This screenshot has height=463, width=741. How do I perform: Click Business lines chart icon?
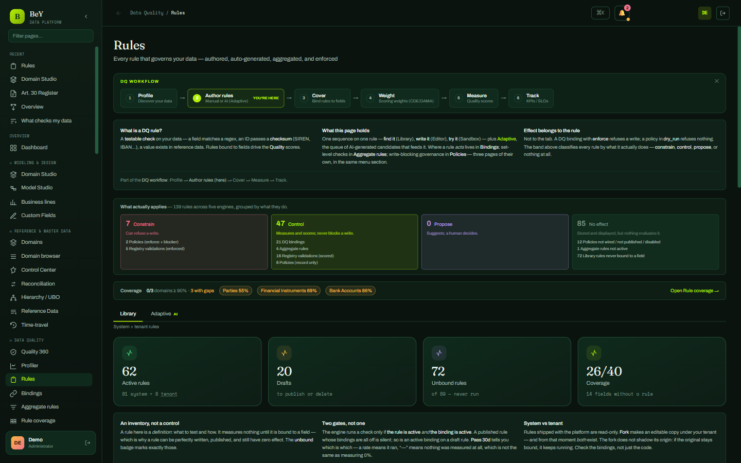point(13,202)
